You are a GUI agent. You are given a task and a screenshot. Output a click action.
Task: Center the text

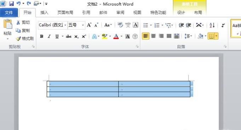coord(153,36)
